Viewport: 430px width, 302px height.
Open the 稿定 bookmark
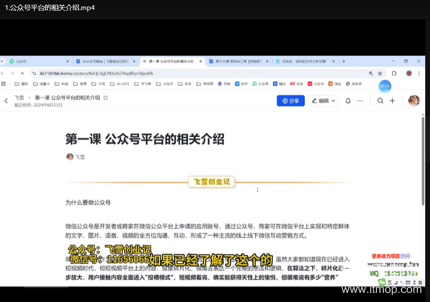279,84
